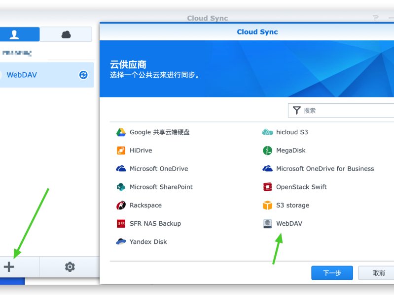Image resolution: width=394 pixels, height=295 pixels.
Task: Choose SFR NAS Backup provider
Action: click(x=155, y=223)
